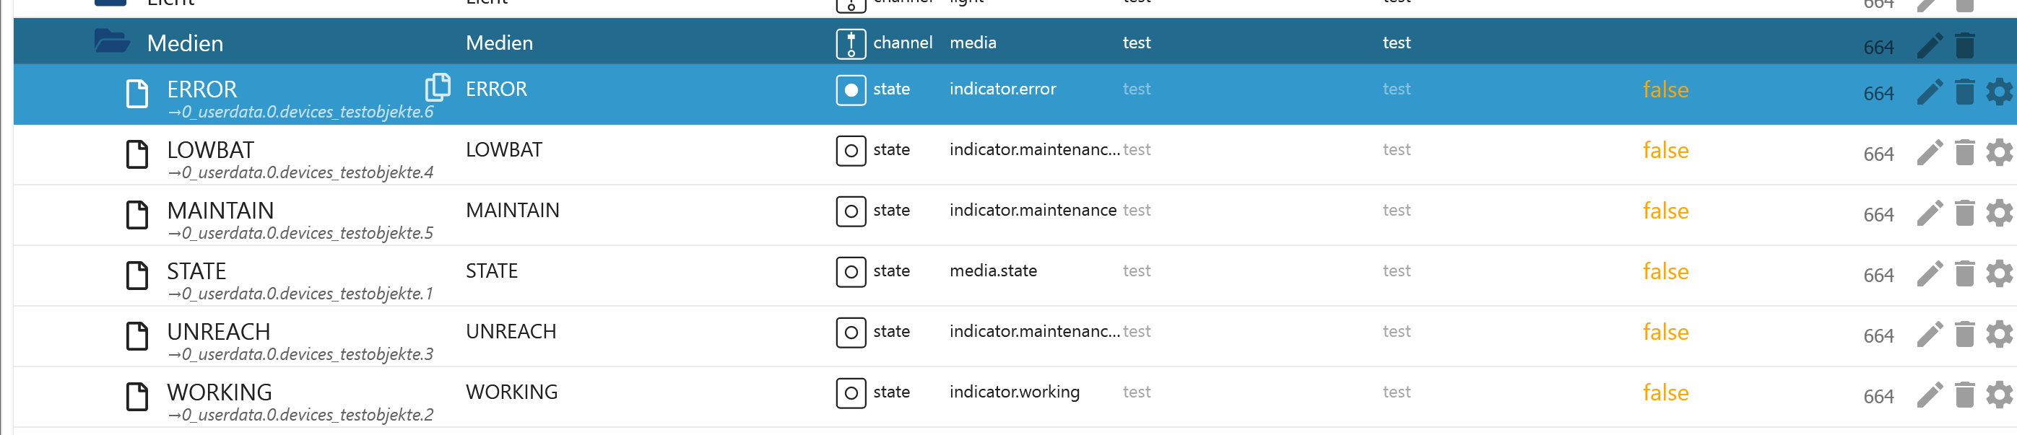
Task: Click the Medien channel type icon
Action: coord(850,44)
